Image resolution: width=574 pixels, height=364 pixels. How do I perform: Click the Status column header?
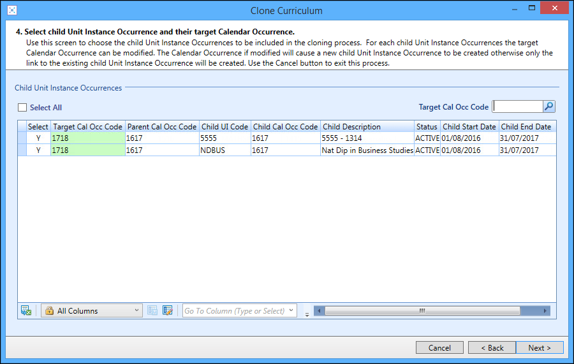427,127
